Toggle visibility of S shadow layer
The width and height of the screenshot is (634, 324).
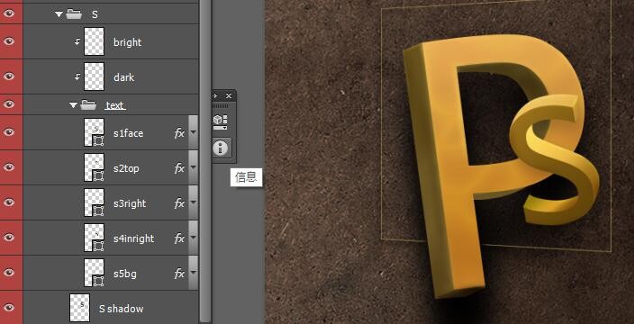[8, 308]
